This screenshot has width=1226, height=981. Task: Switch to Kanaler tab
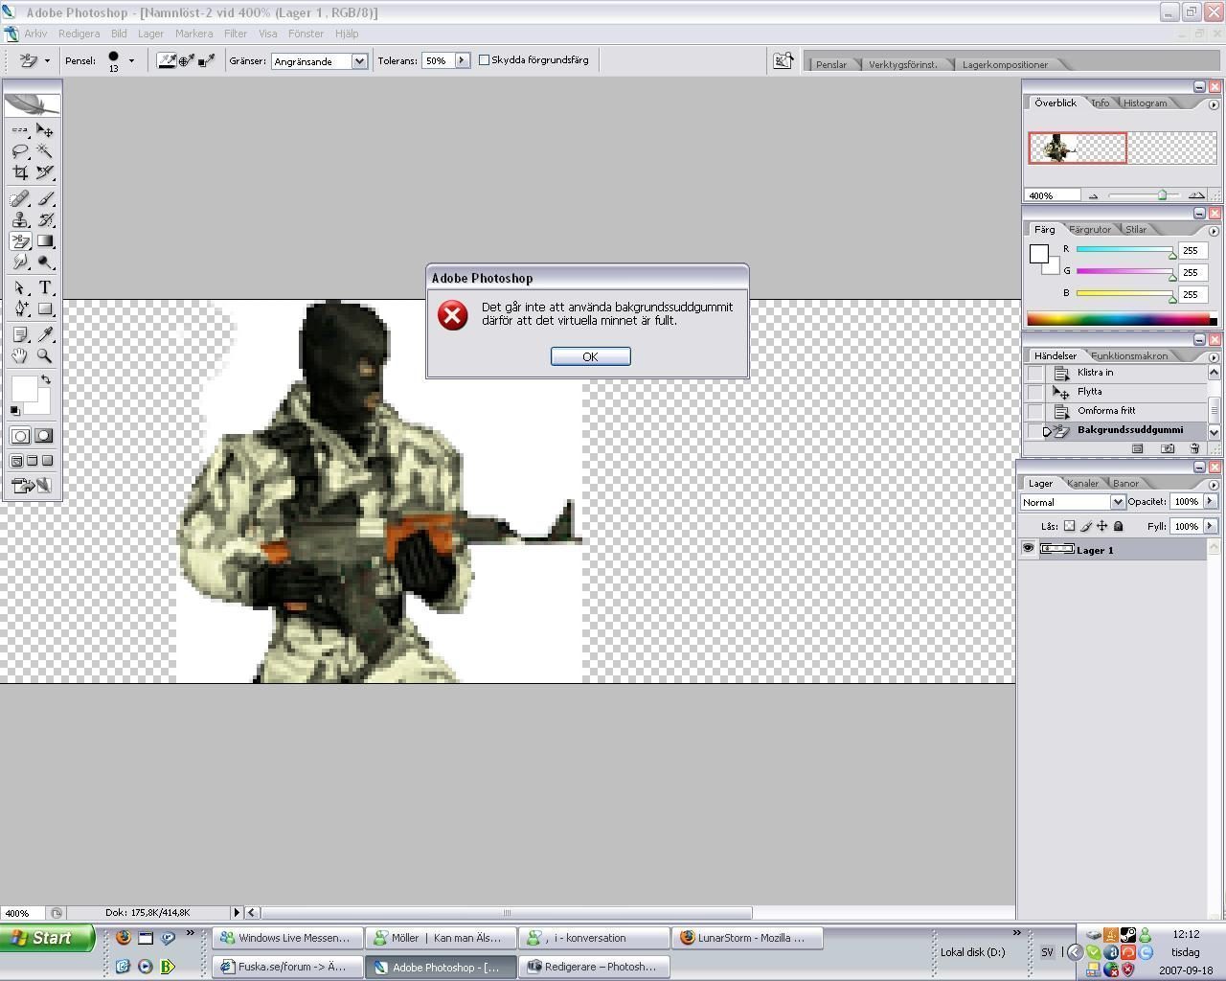click(x=1082, y=483)
